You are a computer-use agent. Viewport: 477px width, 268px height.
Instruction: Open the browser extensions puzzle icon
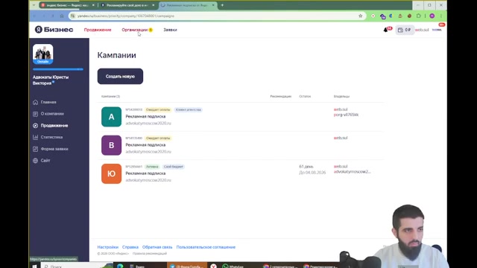tap(419, 16)
